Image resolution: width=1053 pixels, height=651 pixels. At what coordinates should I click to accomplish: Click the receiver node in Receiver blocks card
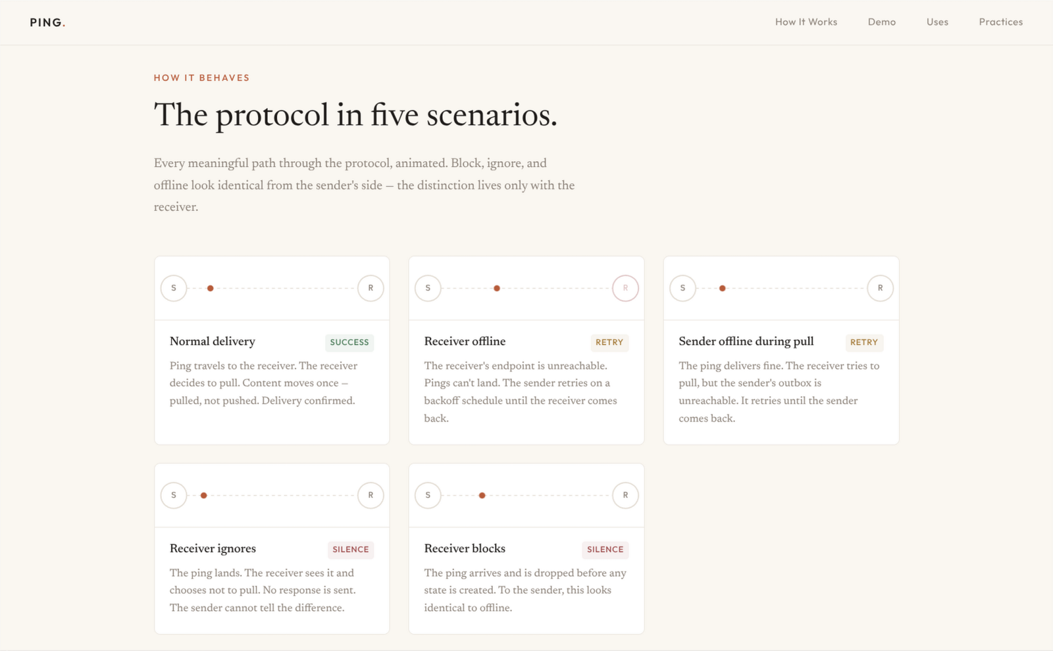[x=625, y=495]
